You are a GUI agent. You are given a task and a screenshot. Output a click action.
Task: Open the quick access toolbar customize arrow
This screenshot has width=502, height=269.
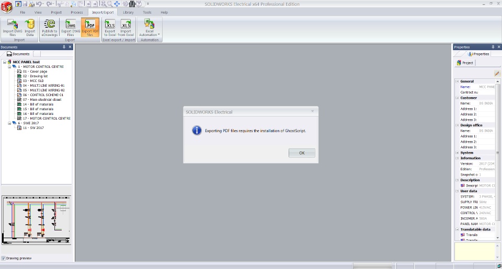click(x=148, y=4)
